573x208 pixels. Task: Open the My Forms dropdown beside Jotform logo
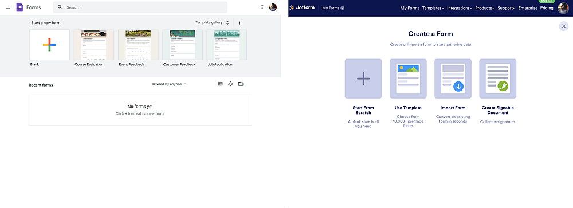coord(333,8)
